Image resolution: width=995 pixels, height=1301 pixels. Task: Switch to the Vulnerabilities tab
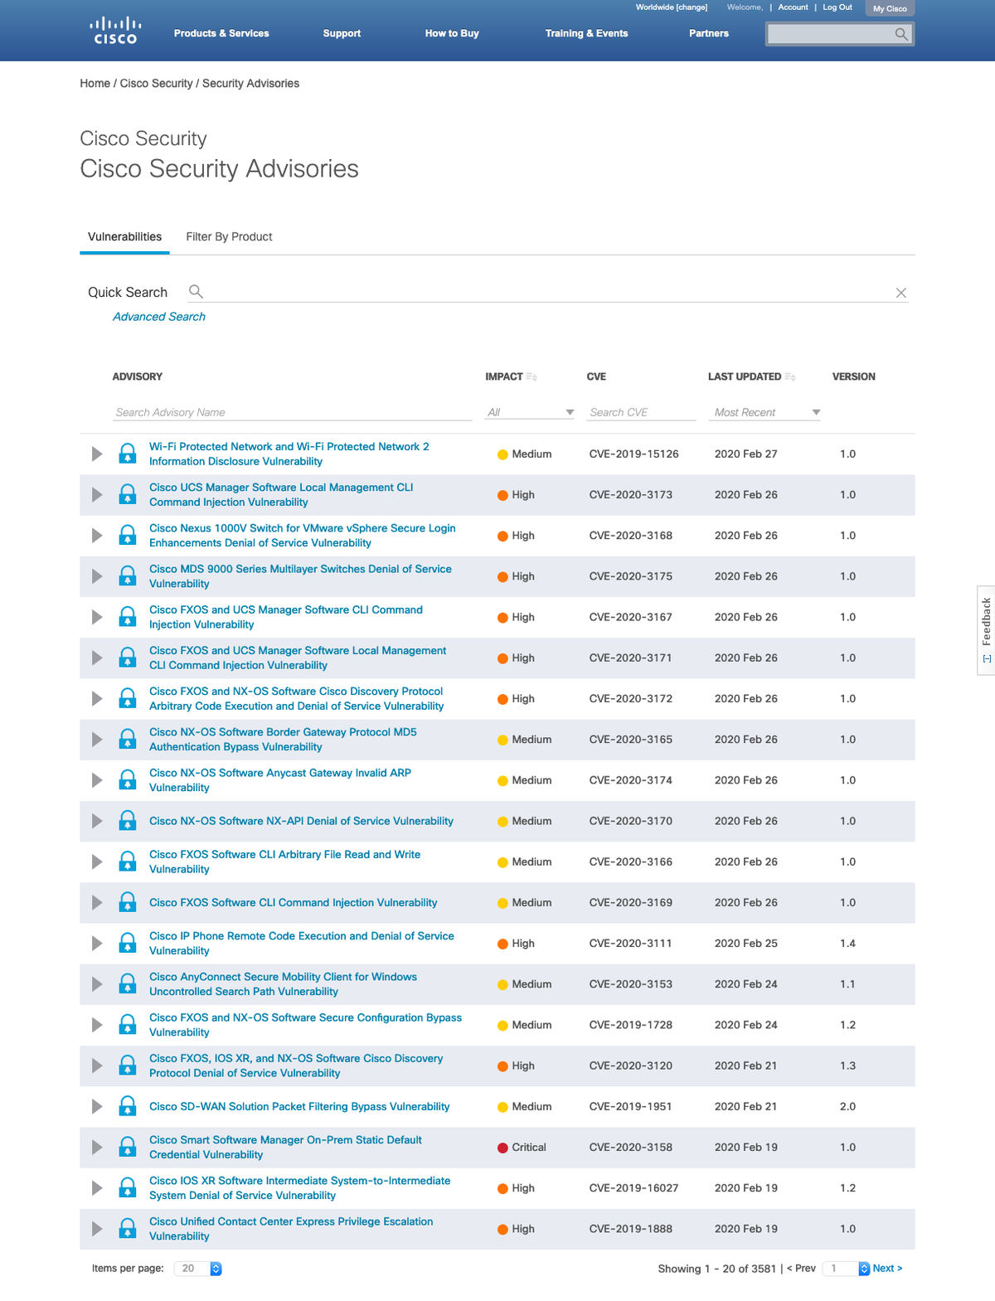(124, 236)
